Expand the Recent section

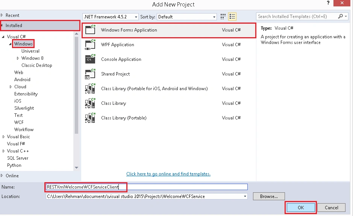tap(2, 15)
